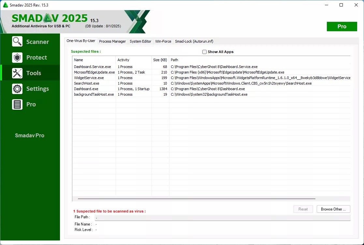Viewport: 364px width, 245px height.
Task: Click the green Pro button
Action: pos(342,26)
